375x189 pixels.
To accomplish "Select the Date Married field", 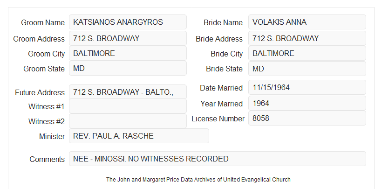I will tap(307, 87).
